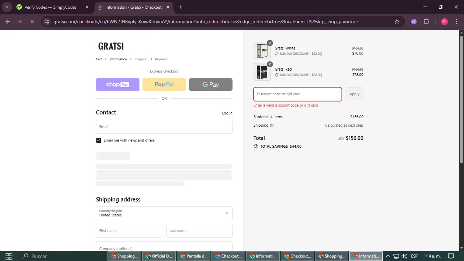Close the Verify Codes — SimplyCodes tab
This screenshot has width=464, height=261.
(87, 7)
